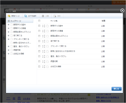Click the 閉じる button

pyautogui.click(x=116, y=89)
